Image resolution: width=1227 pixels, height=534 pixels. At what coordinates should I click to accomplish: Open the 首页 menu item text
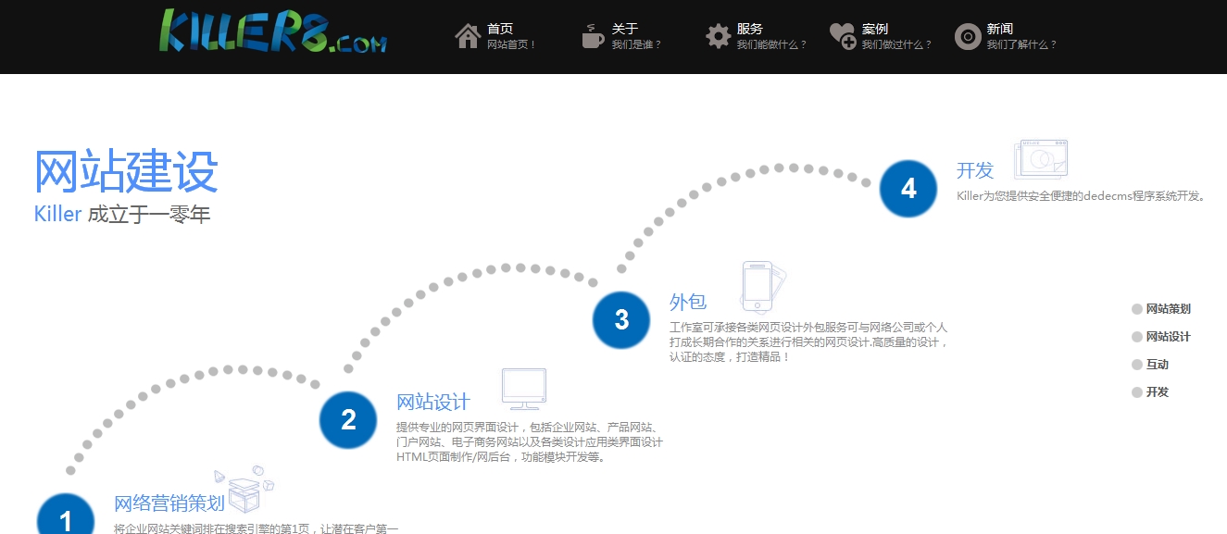coord(500,29)
